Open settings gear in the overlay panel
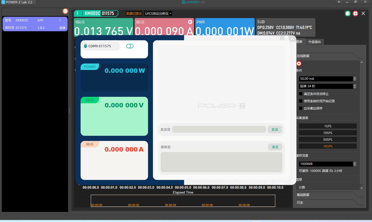The width and height of the screenshot is (372, 222). (143, 46)
